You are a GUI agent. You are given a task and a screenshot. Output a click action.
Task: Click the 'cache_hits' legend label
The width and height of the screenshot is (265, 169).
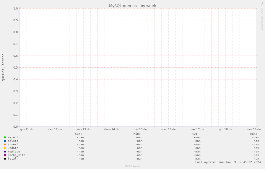[x=16, y=155]
